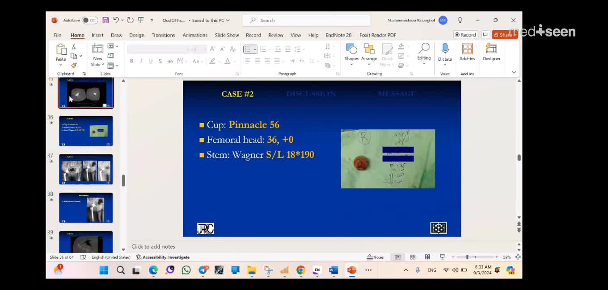Viewport: 608px width, 290px height.
Task: Click the Record button at top right
Action: tap(465, 35)
